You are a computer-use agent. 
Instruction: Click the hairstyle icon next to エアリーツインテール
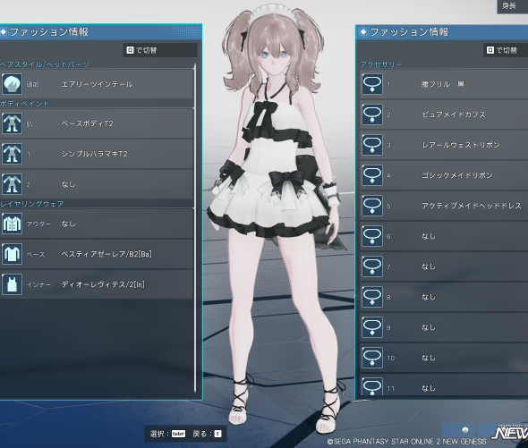point(12,84)
